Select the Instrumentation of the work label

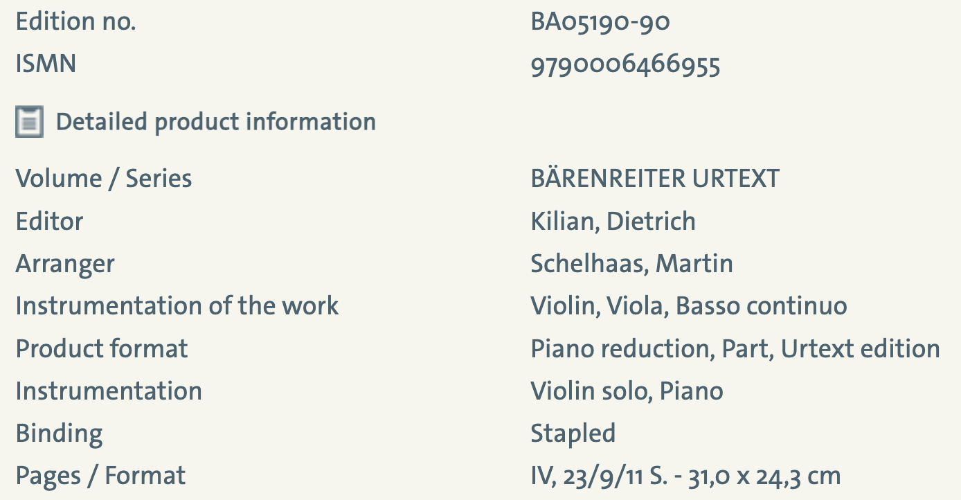(177, 306)
